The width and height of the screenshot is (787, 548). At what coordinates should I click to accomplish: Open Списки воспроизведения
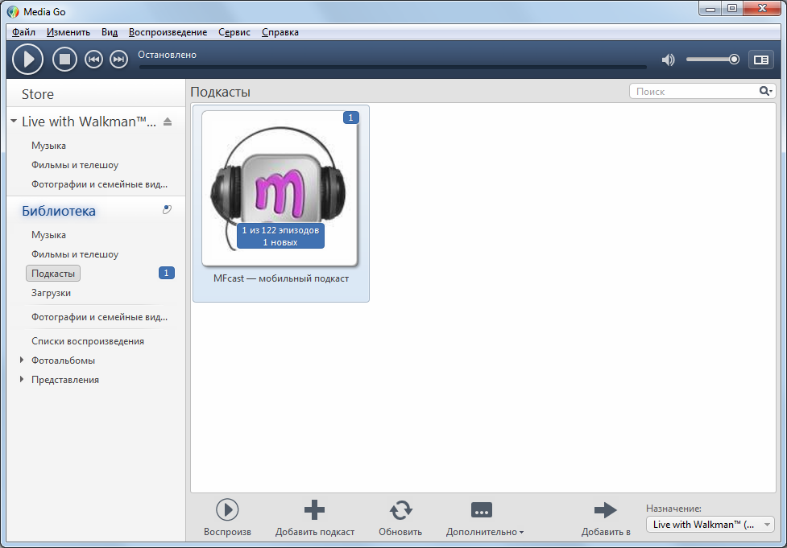point(88,341)
